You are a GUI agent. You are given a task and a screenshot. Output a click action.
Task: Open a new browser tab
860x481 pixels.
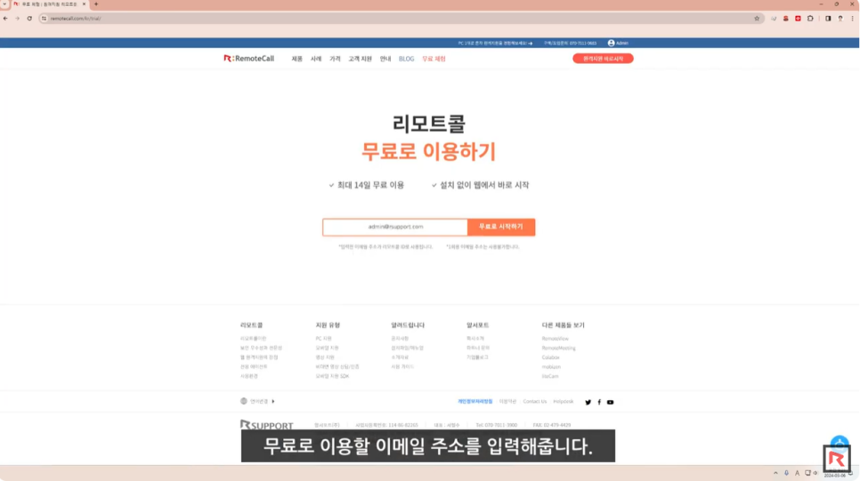(x=96, y=4)
